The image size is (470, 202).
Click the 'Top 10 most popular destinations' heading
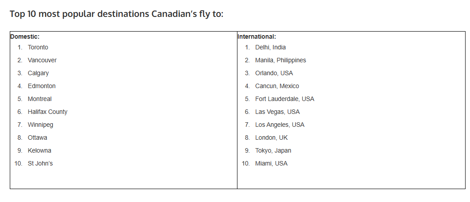(x=116, y=14)
